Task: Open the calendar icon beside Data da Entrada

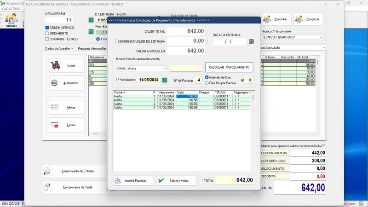Action: click(x=251, y=42)
